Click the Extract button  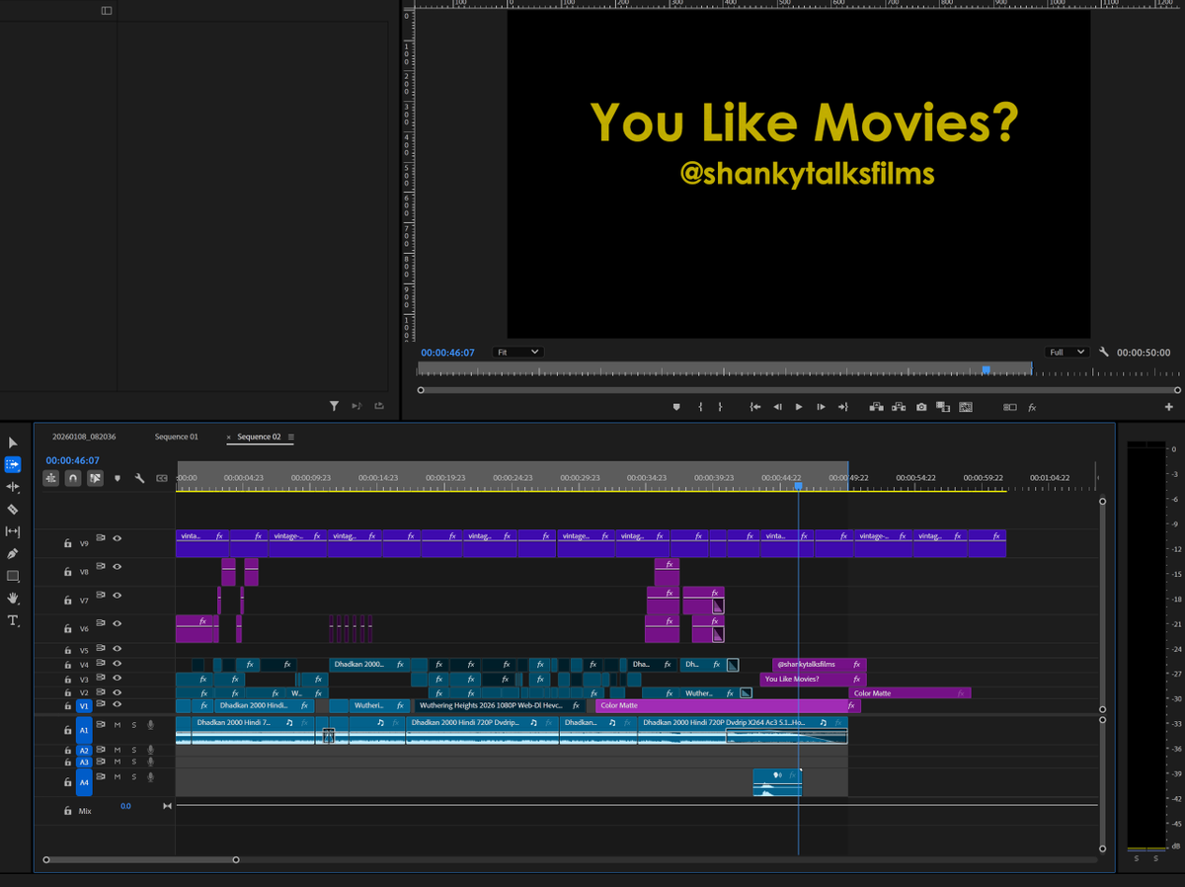899,407
